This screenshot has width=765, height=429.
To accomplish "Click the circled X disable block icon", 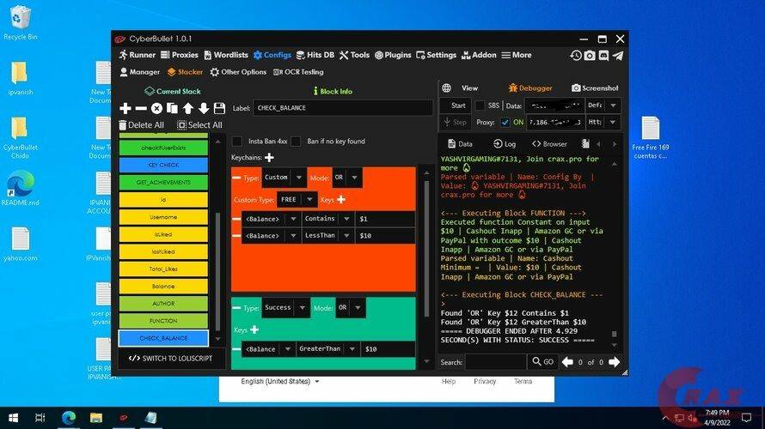I will [x=156, y=108].
